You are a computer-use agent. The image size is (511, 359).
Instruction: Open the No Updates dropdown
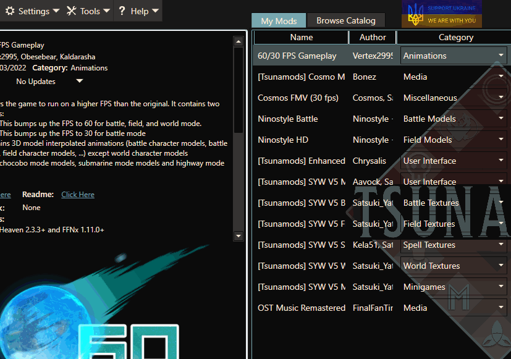[x=49, y=82]
